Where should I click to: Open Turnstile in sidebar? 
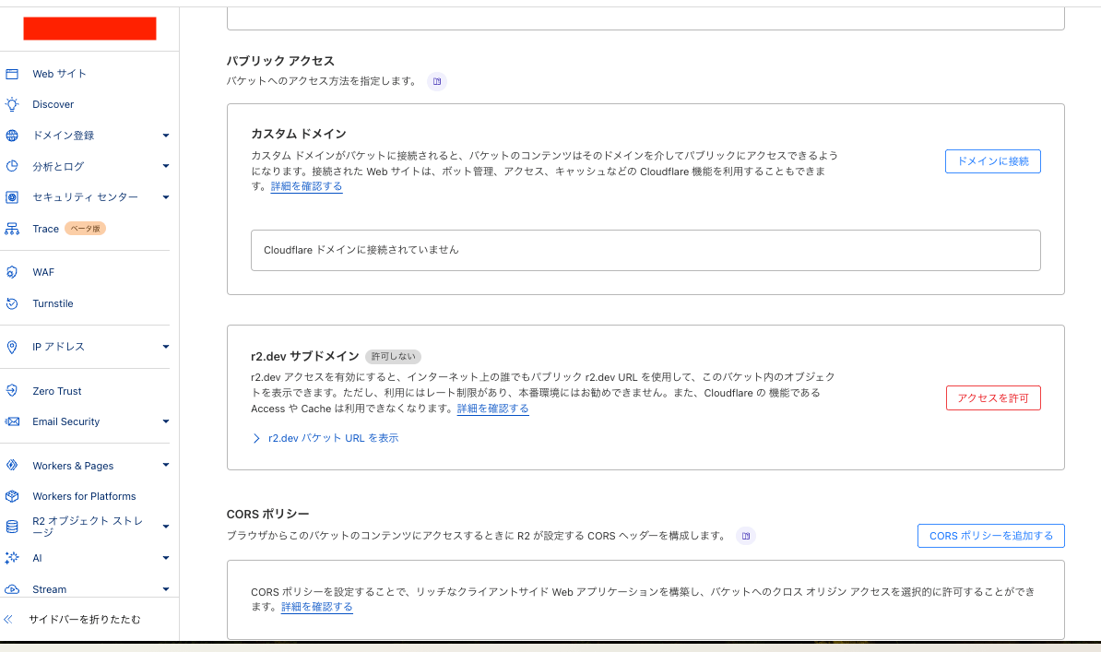[53, 303]
